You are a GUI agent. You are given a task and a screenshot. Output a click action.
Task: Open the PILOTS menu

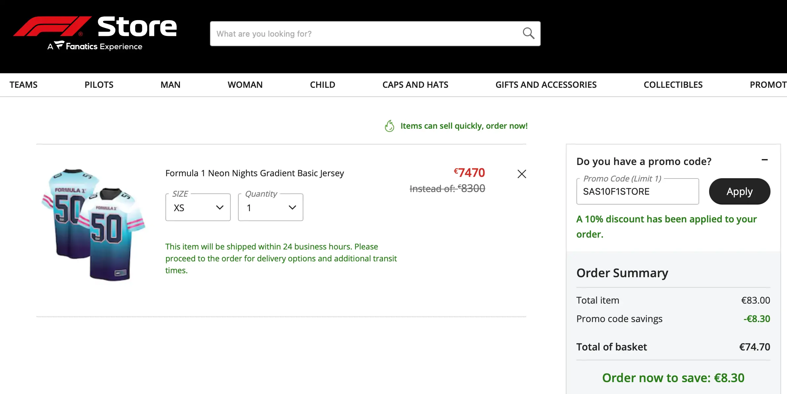(99, 85)
